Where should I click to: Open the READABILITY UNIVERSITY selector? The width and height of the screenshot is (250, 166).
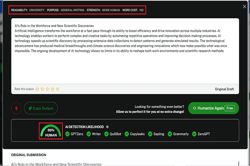coord(36,10)
